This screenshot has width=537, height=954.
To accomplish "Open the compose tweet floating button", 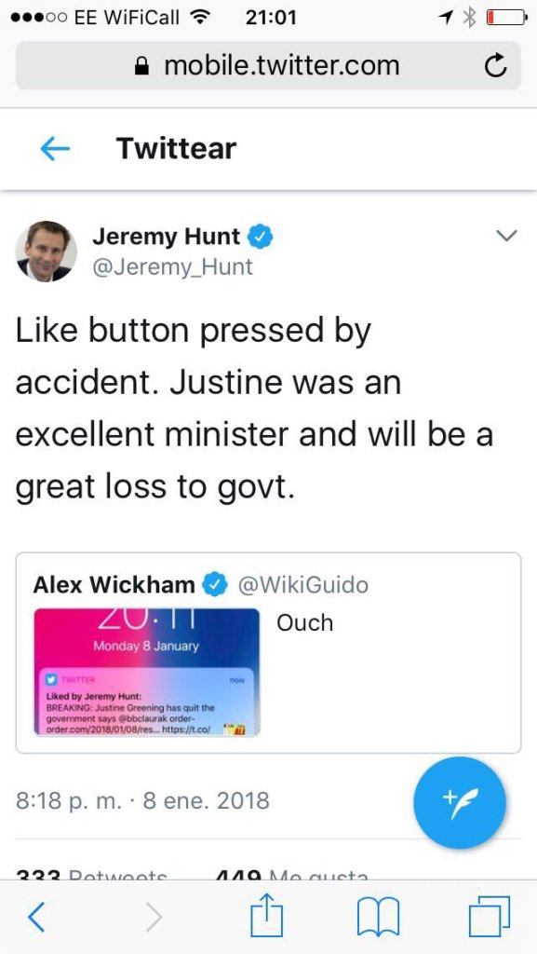I will pos(459,802).
